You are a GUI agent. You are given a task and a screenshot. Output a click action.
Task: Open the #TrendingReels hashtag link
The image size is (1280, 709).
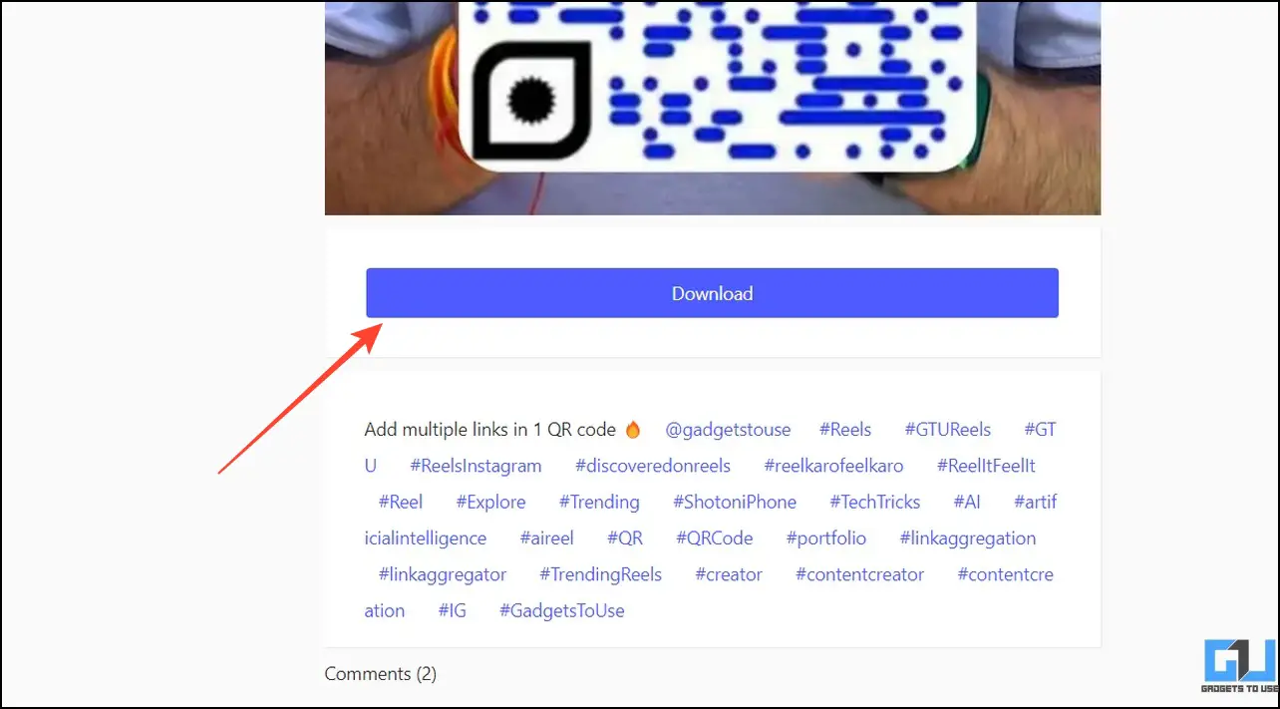601,574
